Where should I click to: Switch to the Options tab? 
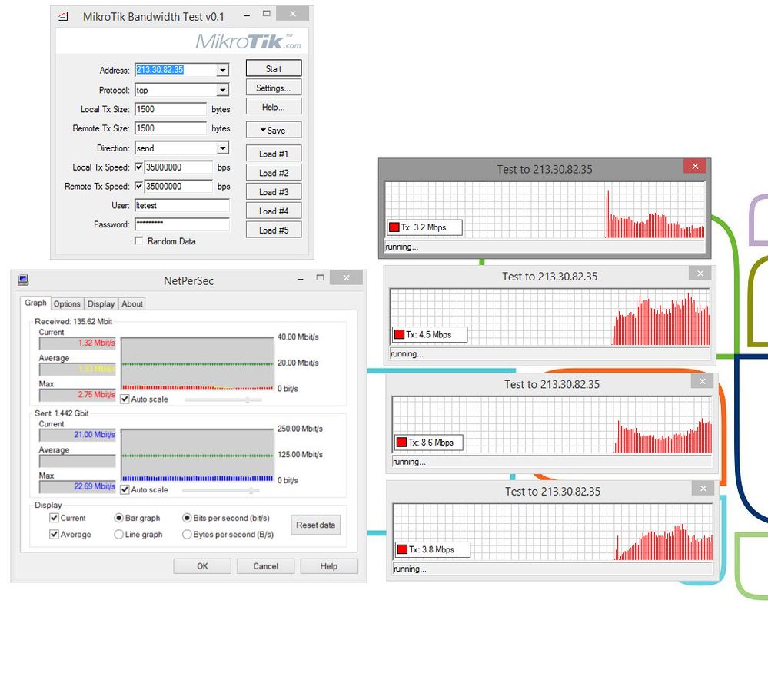pos(67,304)
